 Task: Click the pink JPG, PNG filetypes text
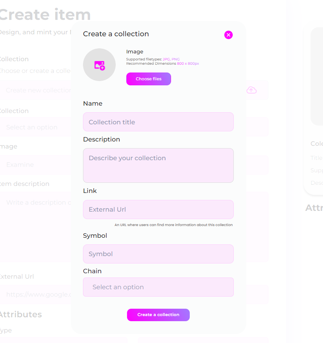coord(171,59)
